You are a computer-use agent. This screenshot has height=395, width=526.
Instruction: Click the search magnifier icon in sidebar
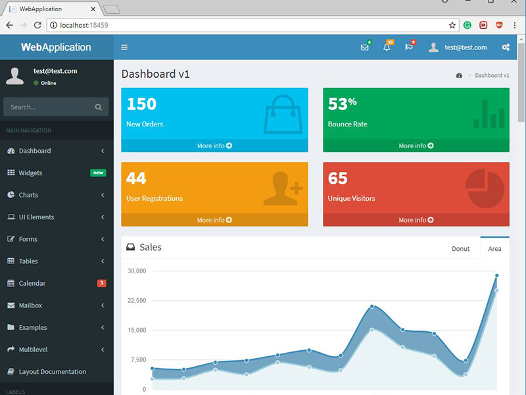point(99,107)
